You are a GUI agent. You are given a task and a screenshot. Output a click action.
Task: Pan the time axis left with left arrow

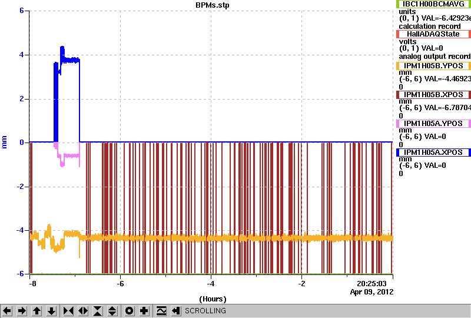point(7,311)
